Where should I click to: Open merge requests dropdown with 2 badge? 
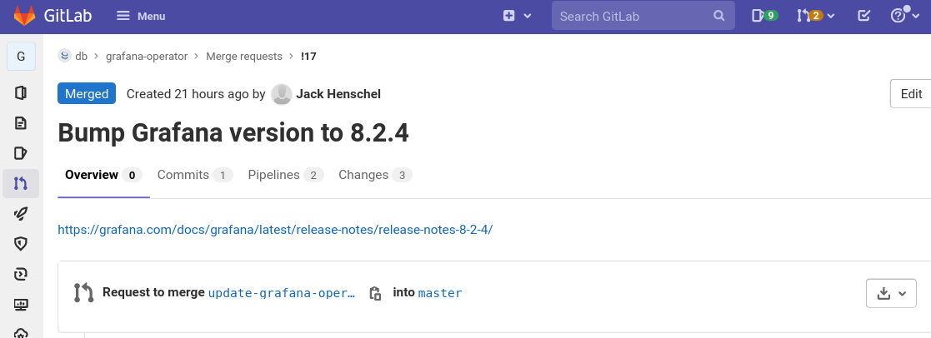coord(815,16)
